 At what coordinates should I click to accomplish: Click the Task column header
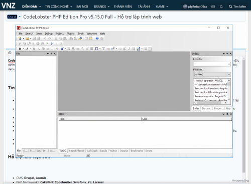pyautogui.click(x=100, y=119)
